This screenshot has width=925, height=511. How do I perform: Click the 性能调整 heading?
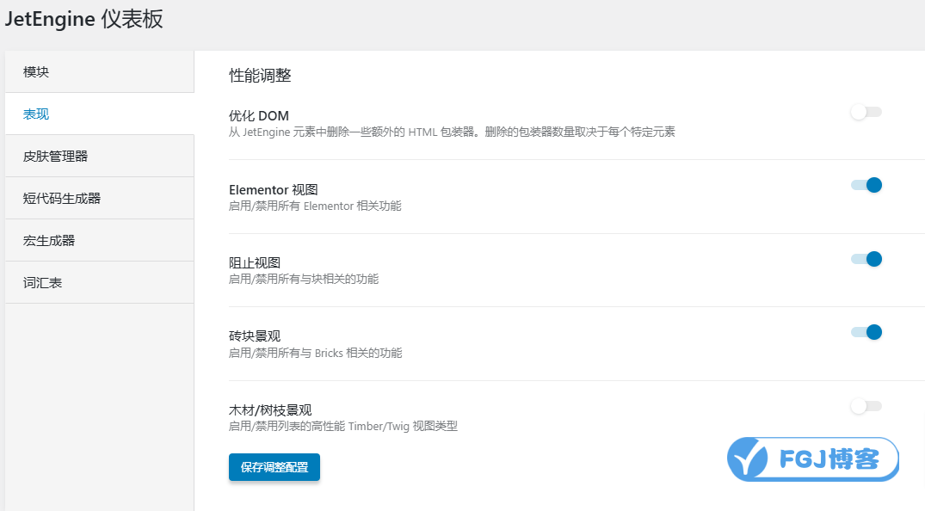260,76
